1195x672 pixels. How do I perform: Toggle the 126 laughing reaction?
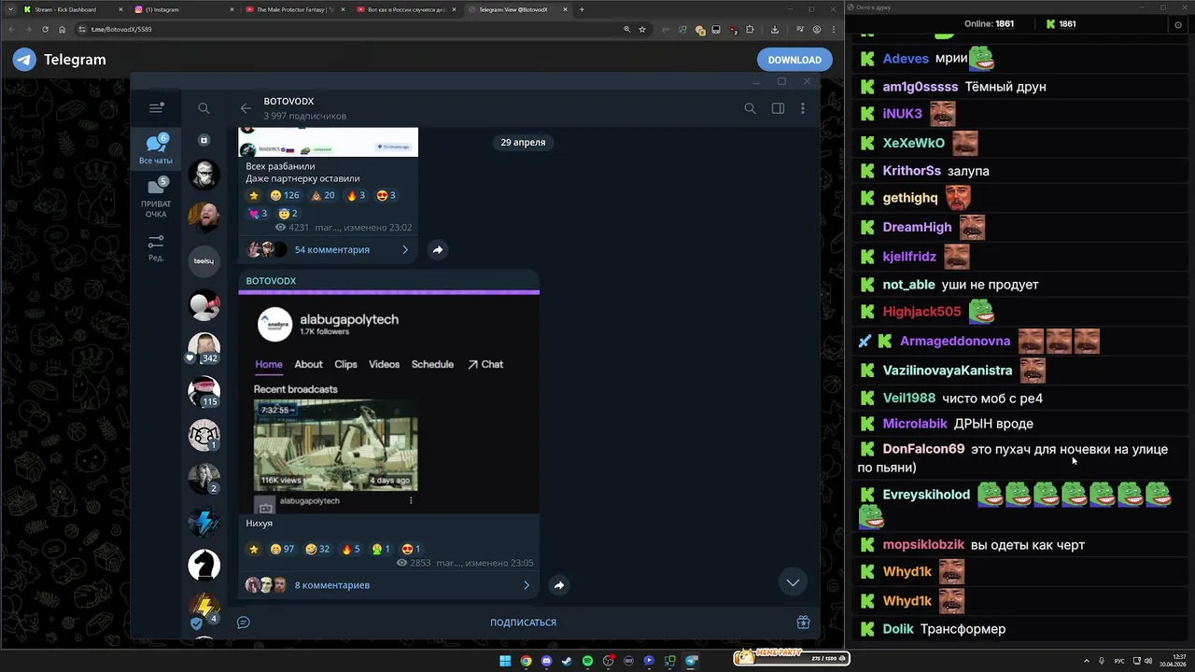(285, 195)
